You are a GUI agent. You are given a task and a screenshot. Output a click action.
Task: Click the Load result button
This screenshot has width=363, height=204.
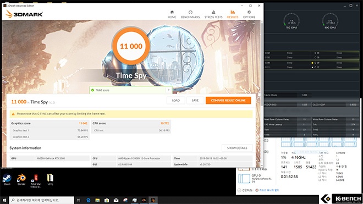(x=175, y=100)
